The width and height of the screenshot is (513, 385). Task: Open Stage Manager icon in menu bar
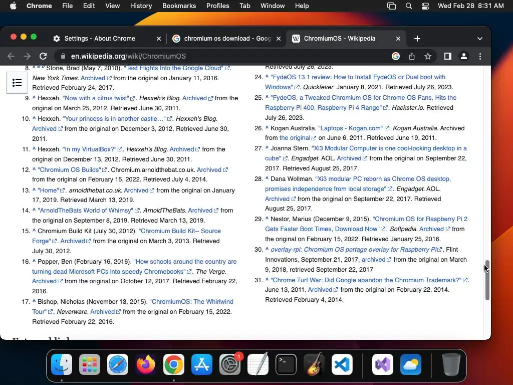[x=391, y=6]
